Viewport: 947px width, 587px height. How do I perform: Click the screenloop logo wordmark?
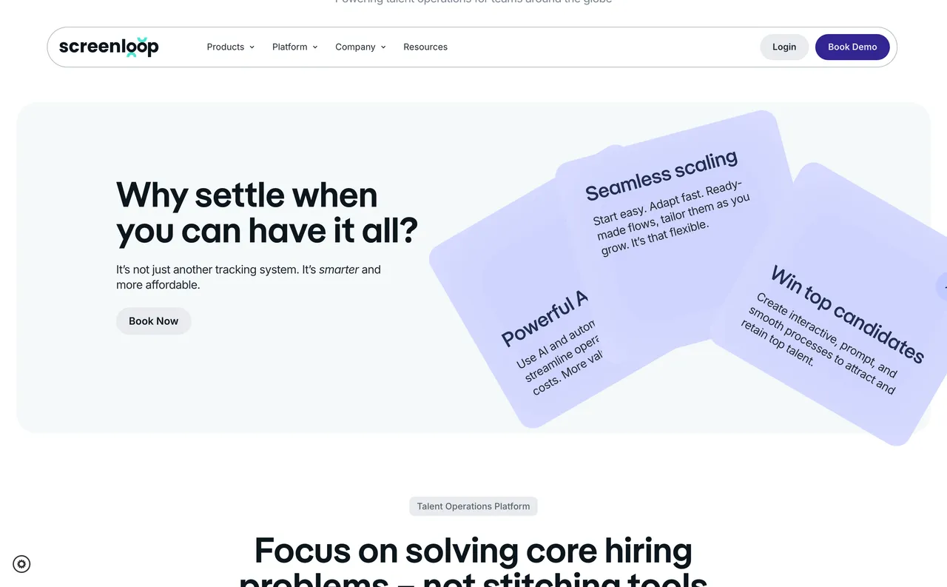point(108,47)
